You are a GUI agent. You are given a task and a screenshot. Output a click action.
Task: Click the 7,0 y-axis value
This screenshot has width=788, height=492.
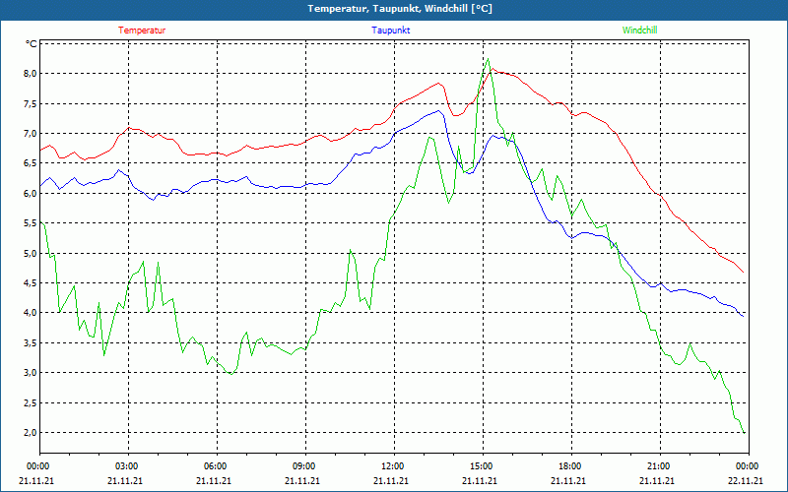(31, 134)
